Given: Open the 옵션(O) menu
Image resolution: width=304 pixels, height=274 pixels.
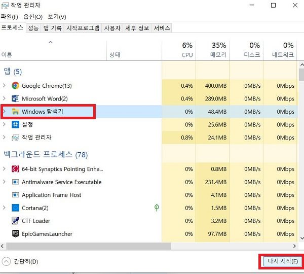Looking at the screenshot, I should 33,17.
